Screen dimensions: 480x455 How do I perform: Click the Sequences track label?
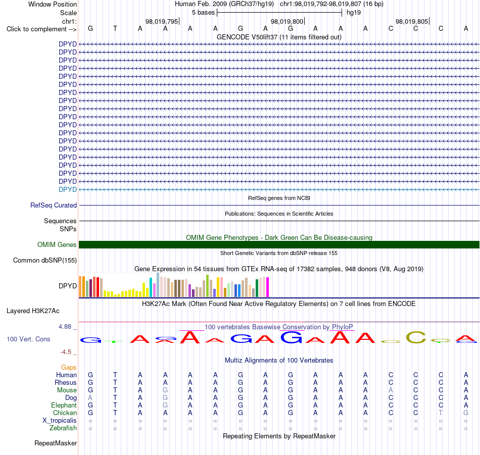tap(60, 221)
